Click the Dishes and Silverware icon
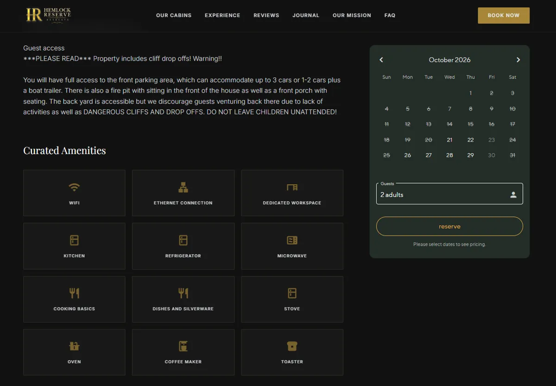 183,293
